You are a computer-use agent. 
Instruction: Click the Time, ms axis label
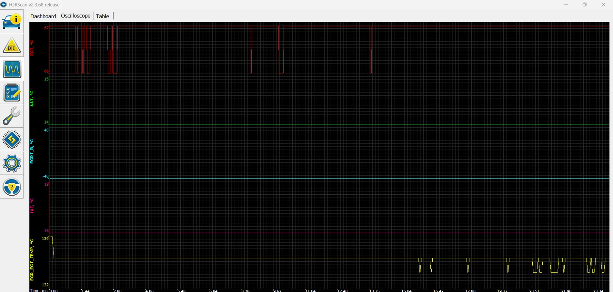click(39, 290)
